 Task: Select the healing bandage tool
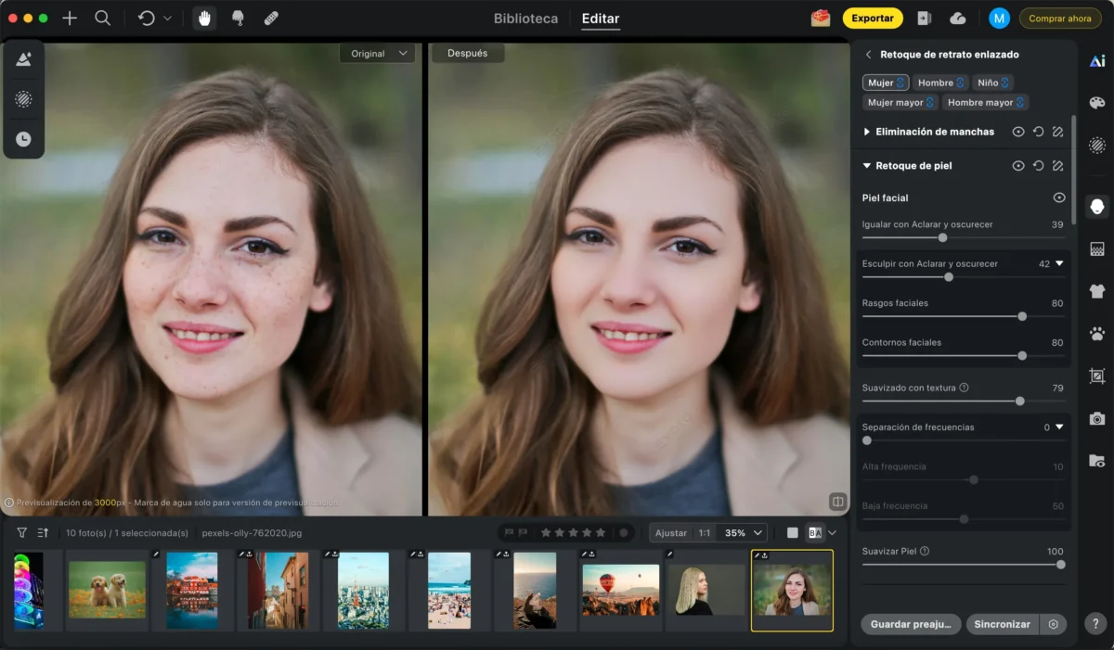(x=271, y=19)
